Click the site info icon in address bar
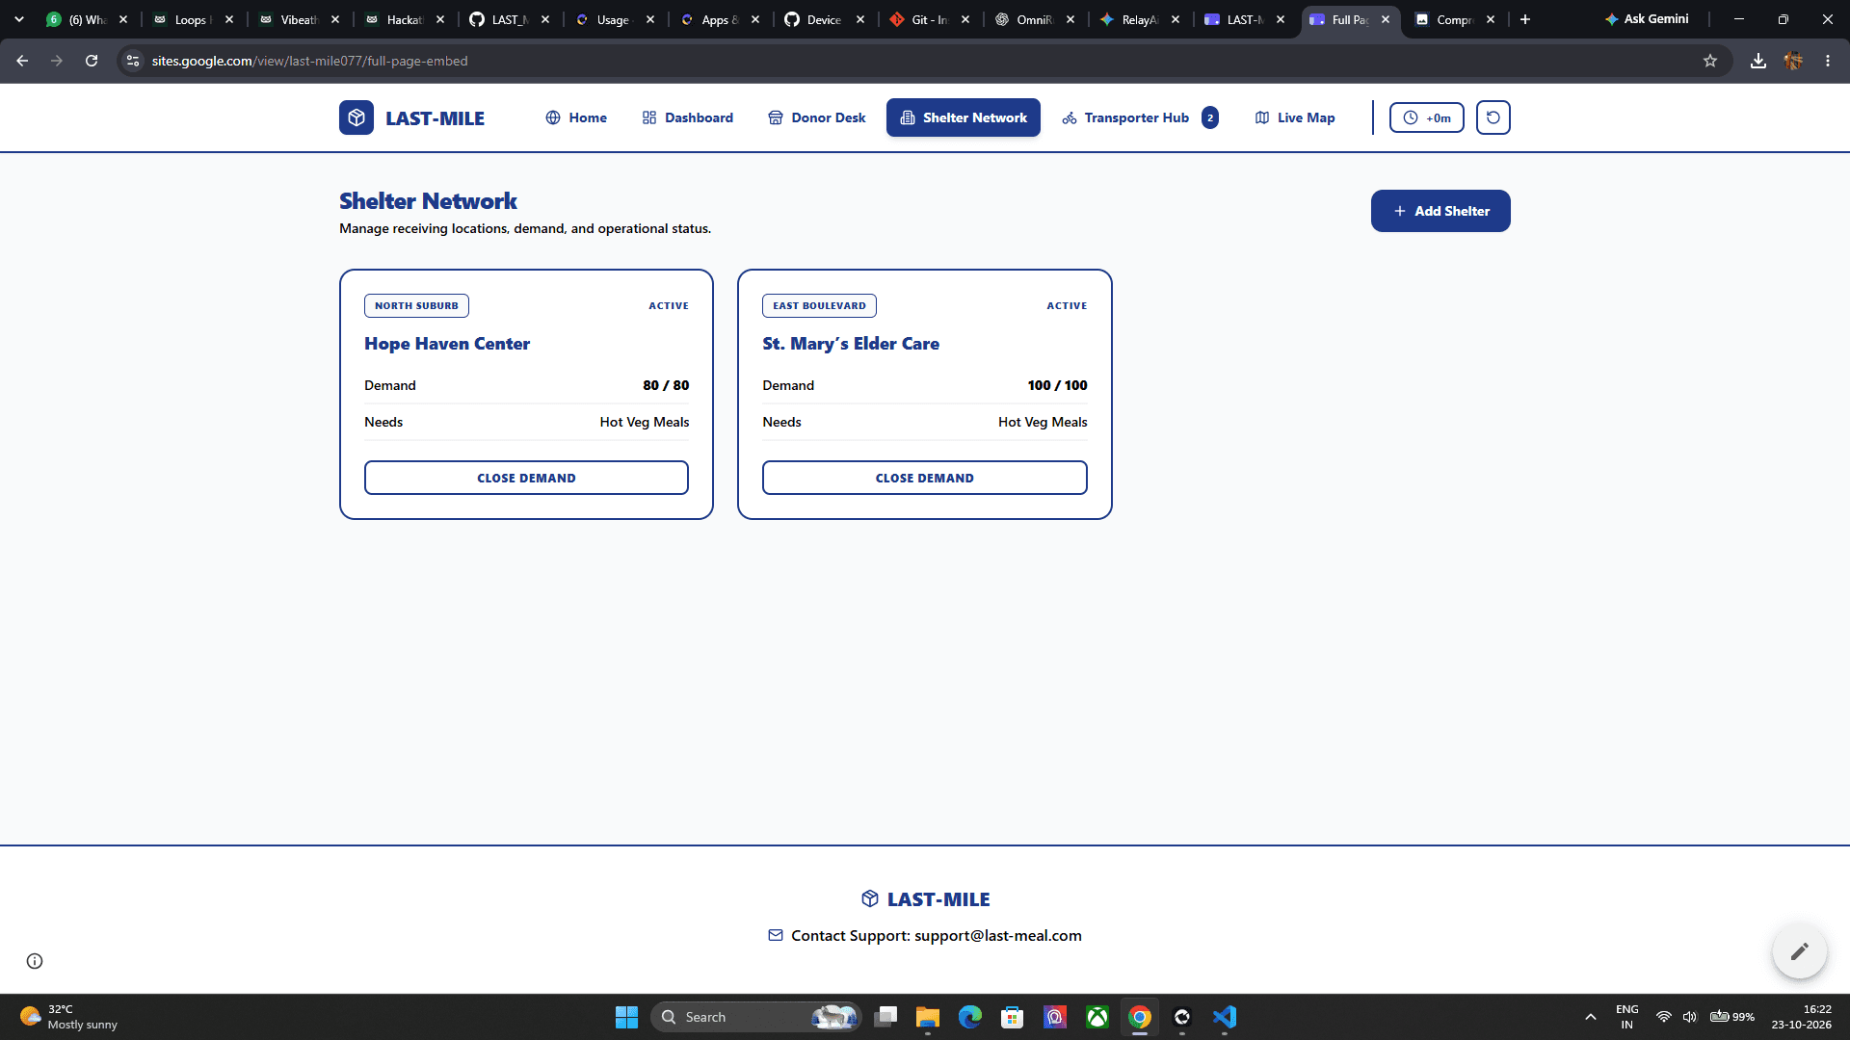Screen dimensions: 1850x1040 coord(134,61)
